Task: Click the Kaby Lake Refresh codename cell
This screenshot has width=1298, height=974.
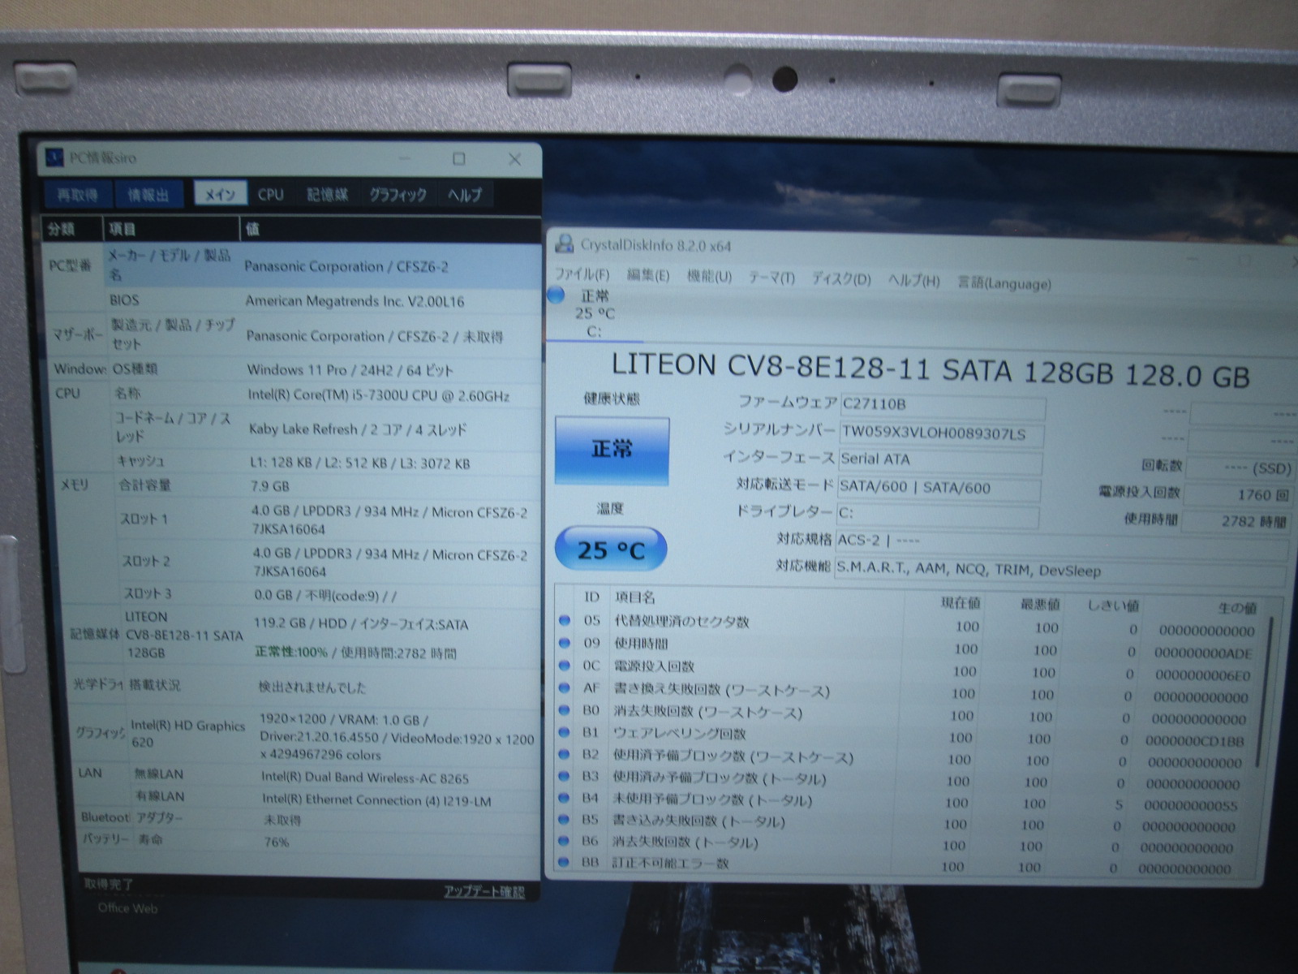Action: point(358,429)
